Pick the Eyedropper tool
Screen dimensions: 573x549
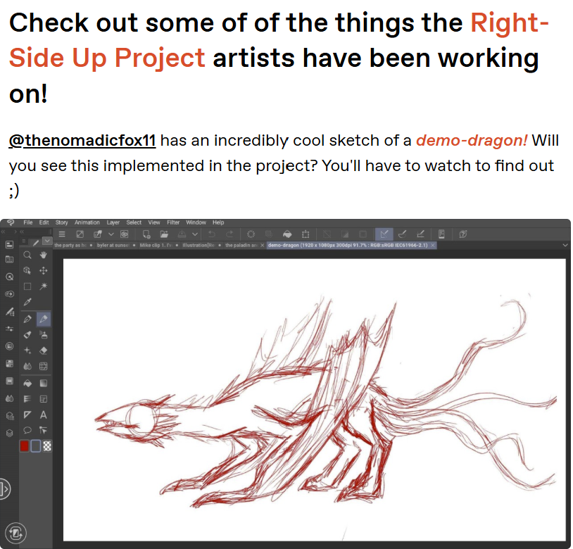tap(27, 302)
